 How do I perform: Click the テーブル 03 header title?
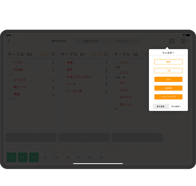tap(20, 54)
